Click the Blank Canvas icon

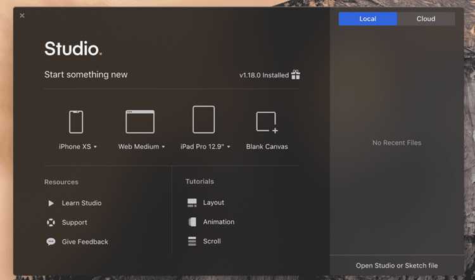[x=267, y=122]
